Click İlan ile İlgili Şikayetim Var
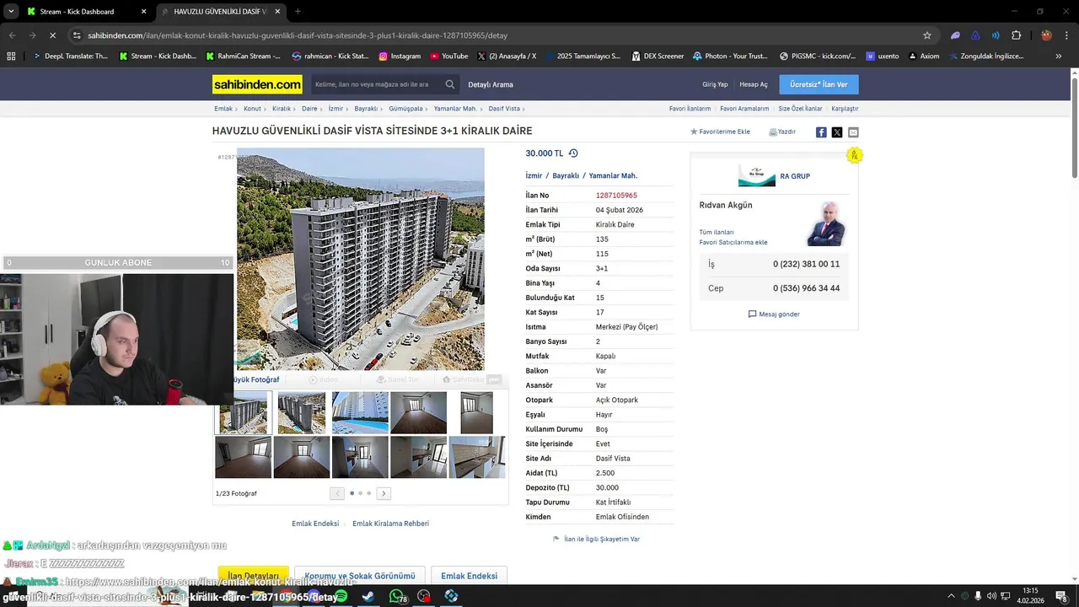The height and width of the screenshot is (607, 1079). point(596,539)
